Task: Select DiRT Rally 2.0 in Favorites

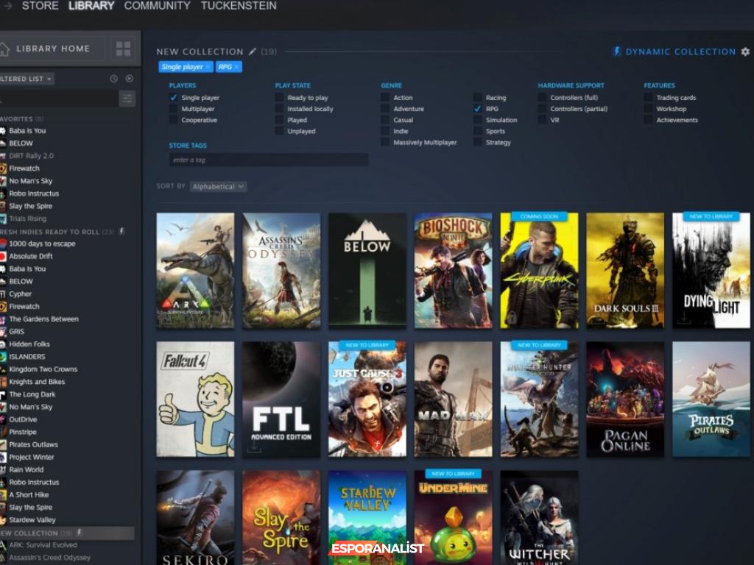Action: click(x=31, y=156)
